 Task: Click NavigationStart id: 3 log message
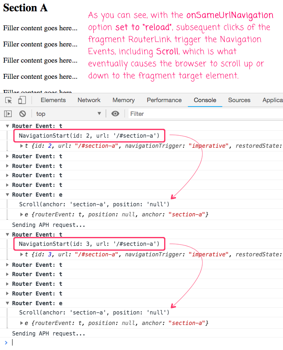(x=92, y=244)
